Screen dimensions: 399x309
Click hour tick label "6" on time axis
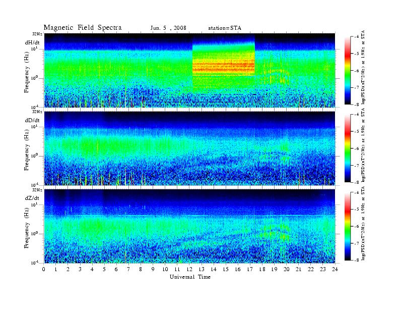[x=116, y=269]
